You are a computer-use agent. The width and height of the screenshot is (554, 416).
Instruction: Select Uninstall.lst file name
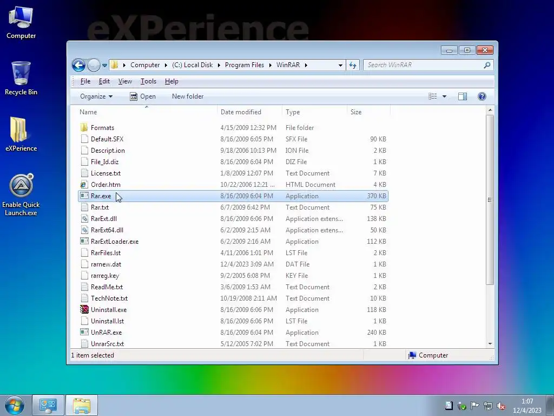tap(108, 321)
